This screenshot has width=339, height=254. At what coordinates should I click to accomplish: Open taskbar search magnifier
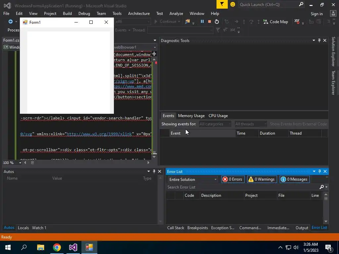(24, 247)
